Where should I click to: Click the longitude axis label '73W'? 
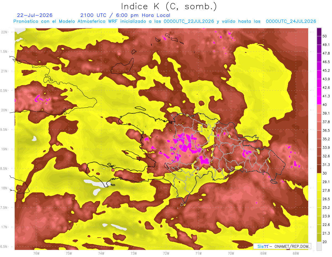(134, 253)
